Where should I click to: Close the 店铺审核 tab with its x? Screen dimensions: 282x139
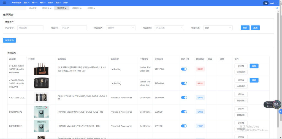81,8
